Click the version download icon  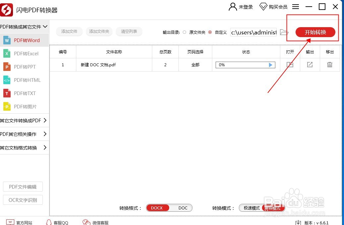[298, 223]
